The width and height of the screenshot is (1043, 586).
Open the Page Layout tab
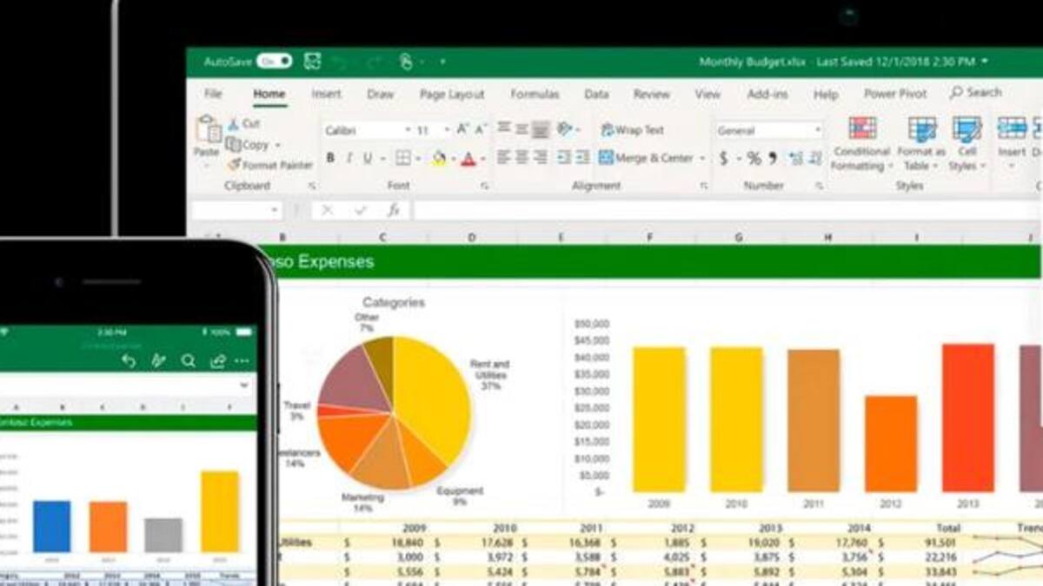[452, 94]
